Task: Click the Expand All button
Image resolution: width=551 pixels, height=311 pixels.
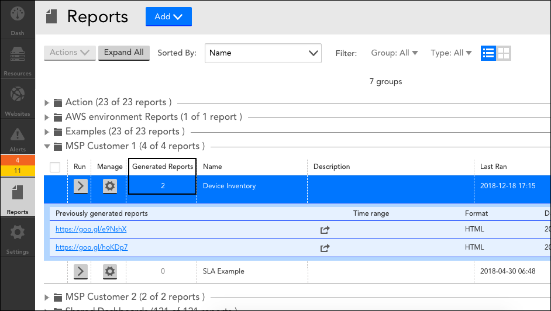Action: pos(123,53)
